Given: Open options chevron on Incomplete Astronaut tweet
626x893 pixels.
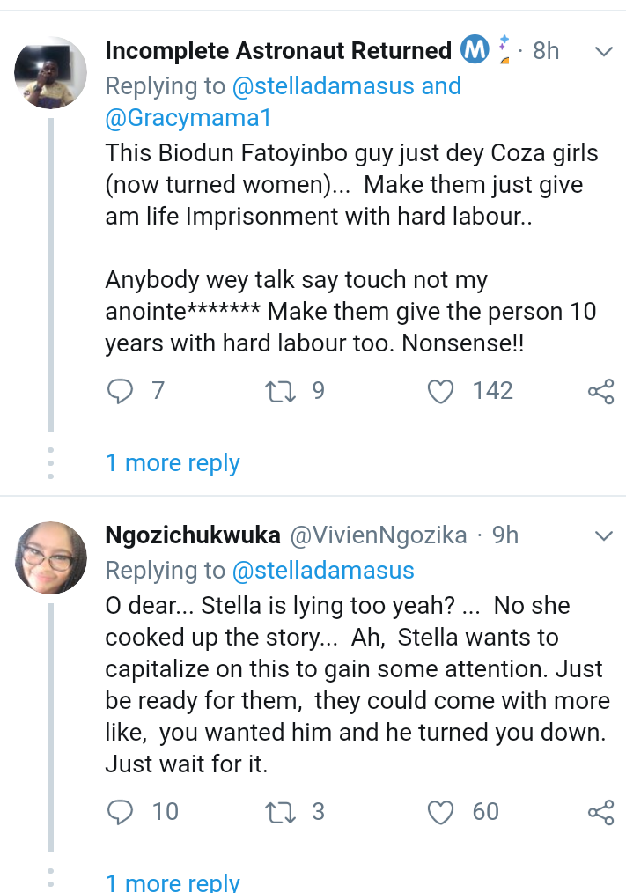Looking at the screenshot, I should (x=604, y=52).
